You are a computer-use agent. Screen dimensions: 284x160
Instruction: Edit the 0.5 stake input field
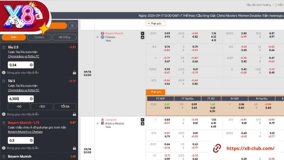21,140
